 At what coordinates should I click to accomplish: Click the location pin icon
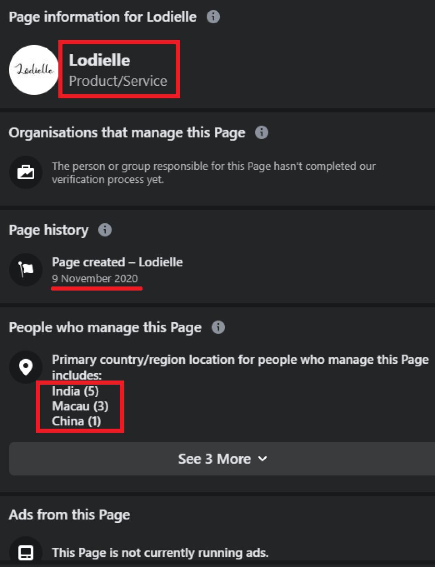(26, 367)
